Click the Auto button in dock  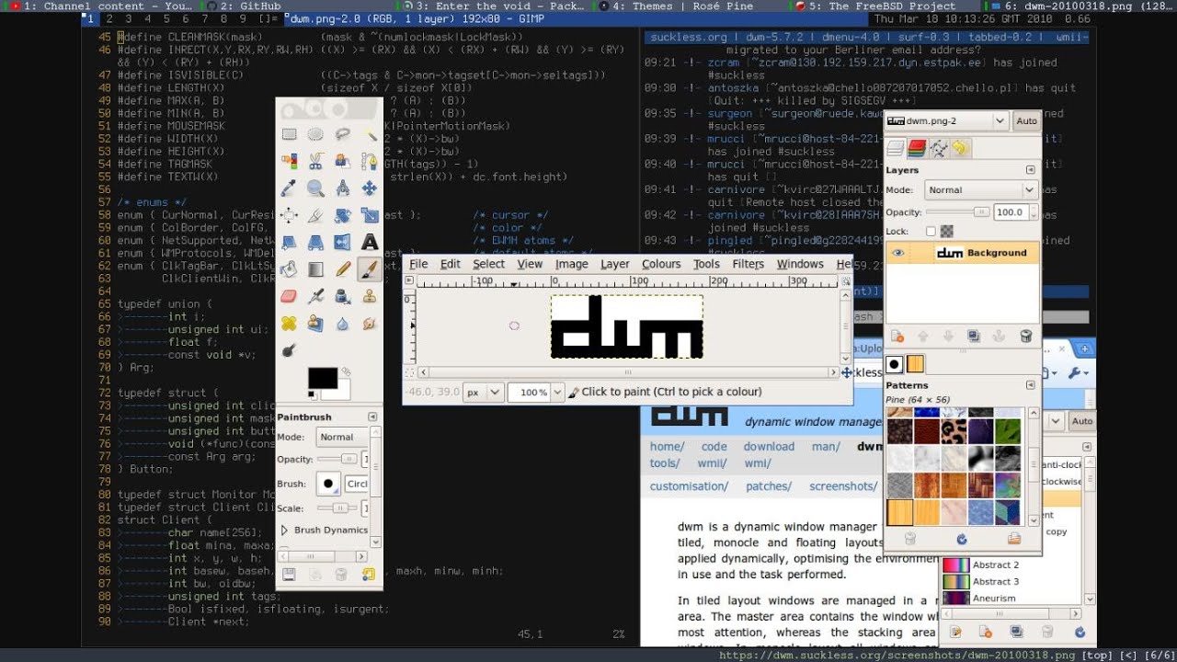1026,120
